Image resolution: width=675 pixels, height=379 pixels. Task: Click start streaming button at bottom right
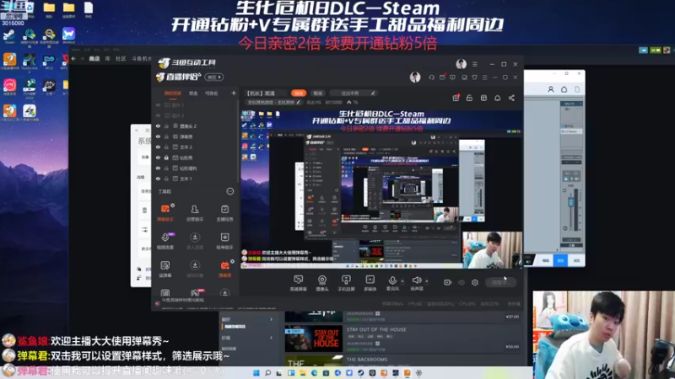[500, 282]
